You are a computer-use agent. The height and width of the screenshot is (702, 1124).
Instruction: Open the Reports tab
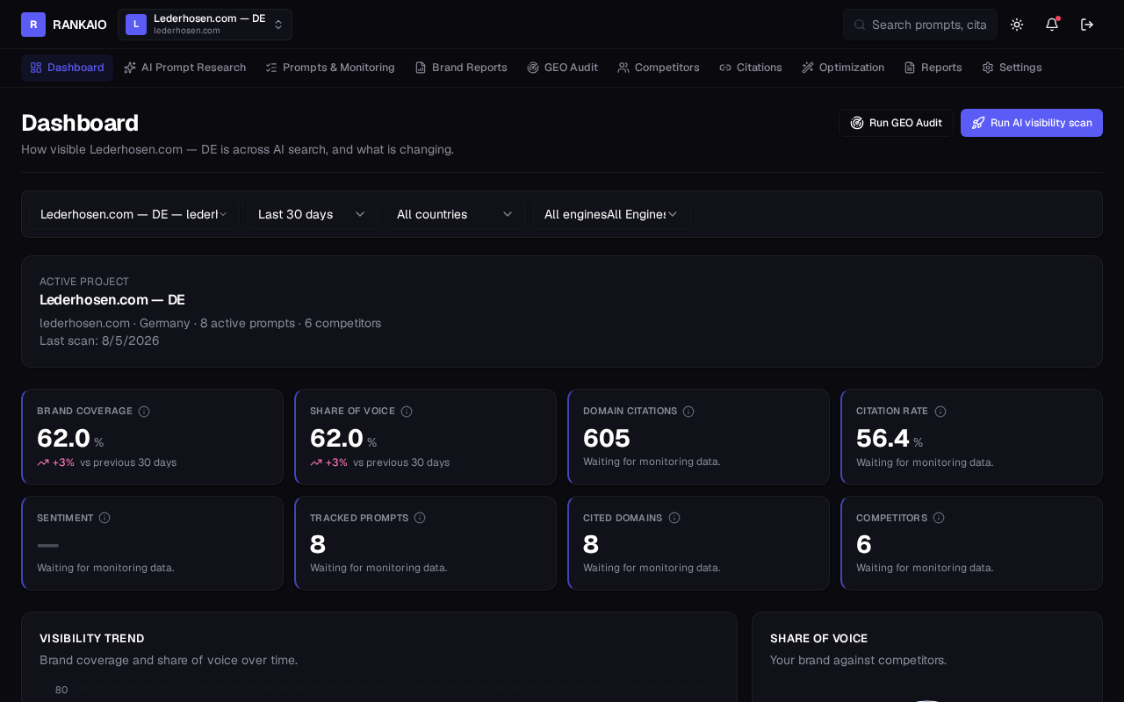point(933,68)
